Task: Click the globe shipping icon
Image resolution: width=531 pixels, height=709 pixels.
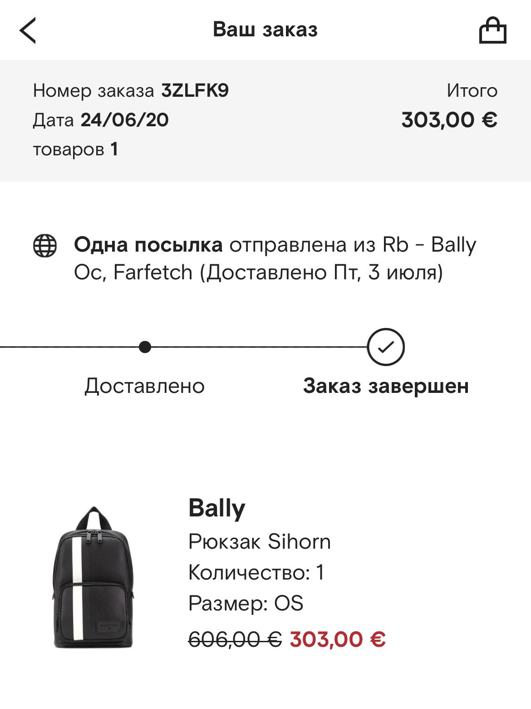Action: 45,246
